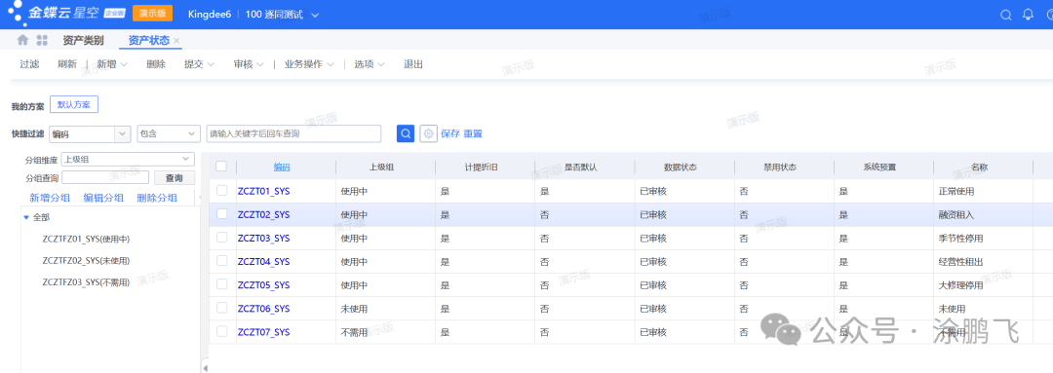Open record link ZCZT06_SYS

point(263,309)
